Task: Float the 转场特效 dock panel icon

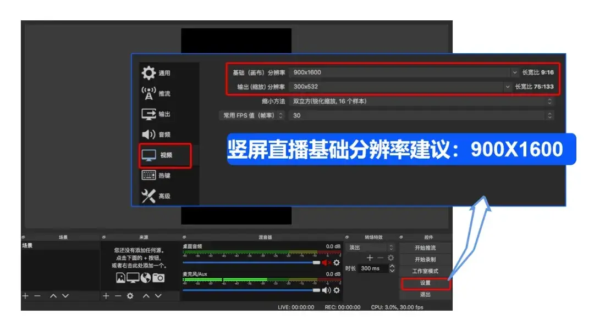Action: click(347, 237)
